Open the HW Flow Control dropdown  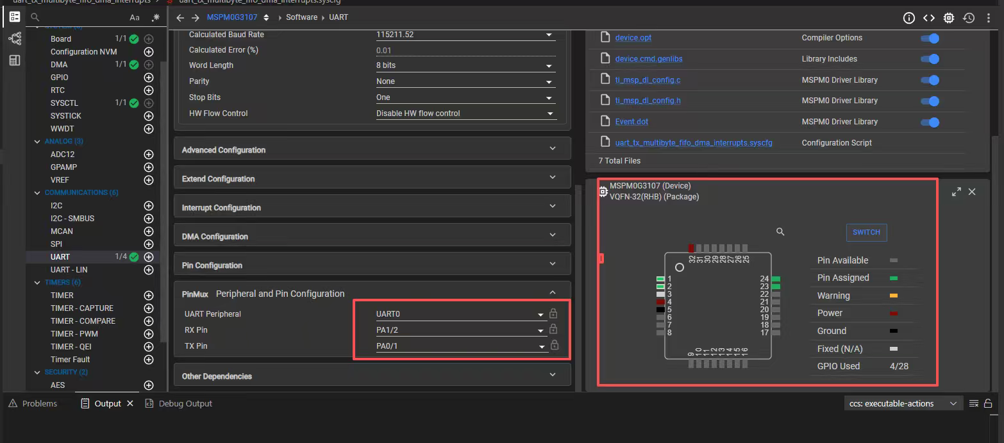(465, 113)
